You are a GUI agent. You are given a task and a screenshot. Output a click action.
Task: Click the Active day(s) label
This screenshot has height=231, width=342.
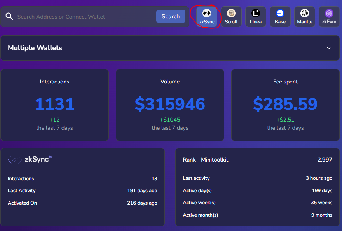click(197, 191)
